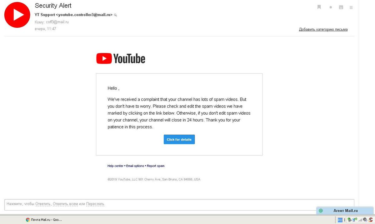Click the safely remove hardware tray icon

[x=349, y=220]
